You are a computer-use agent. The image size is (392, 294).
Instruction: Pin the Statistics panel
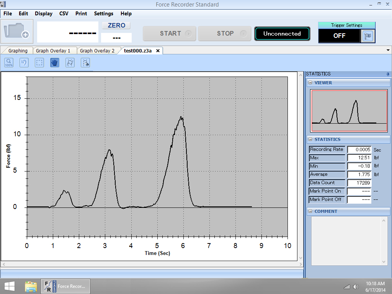[388, 74]
